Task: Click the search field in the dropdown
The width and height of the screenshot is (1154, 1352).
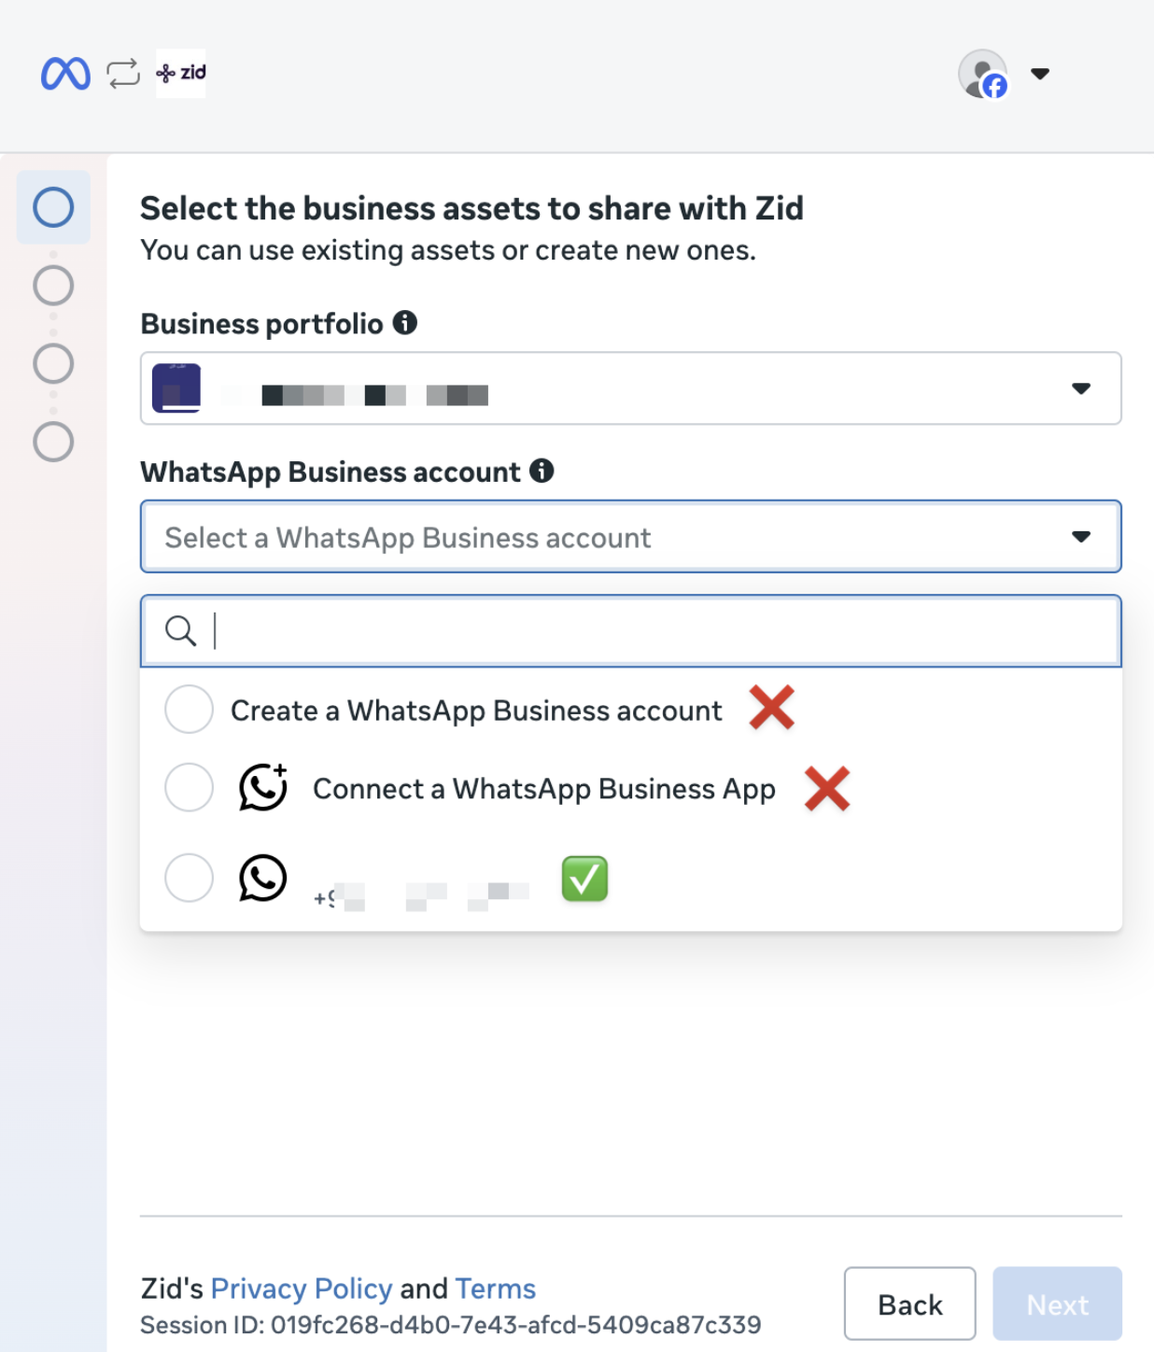Action: [631, 631]
